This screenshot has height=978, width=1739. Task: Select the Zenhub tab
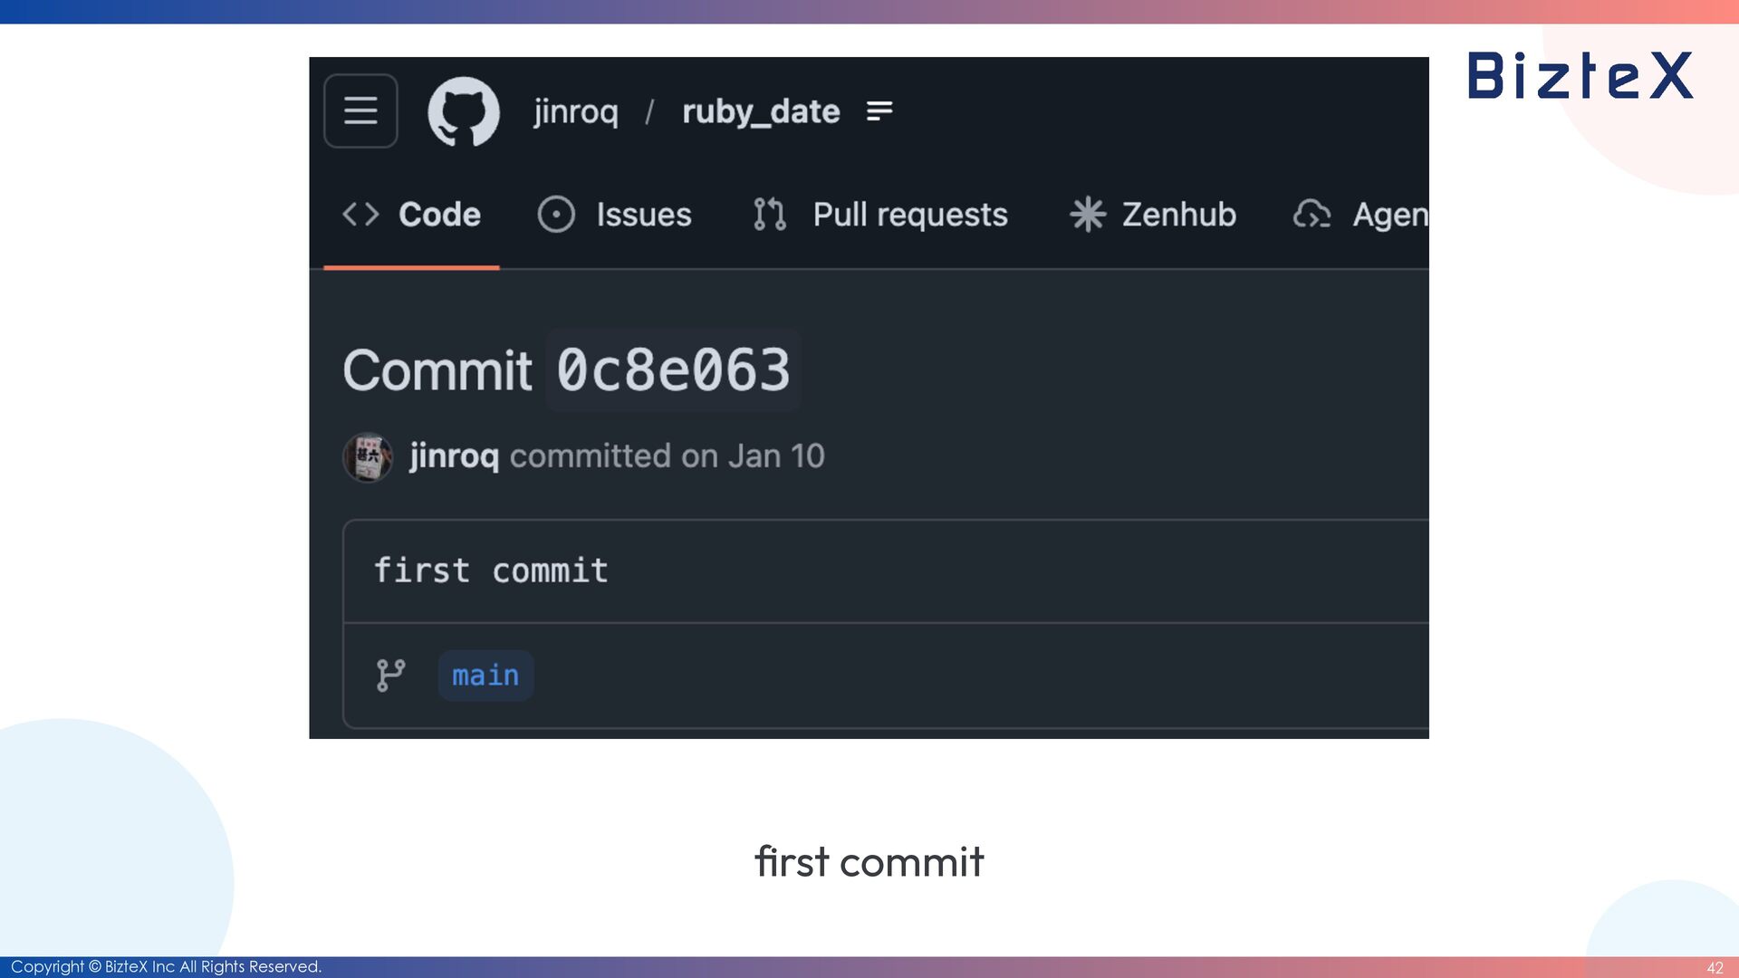pyautogui.click(x=1178, y=215)
